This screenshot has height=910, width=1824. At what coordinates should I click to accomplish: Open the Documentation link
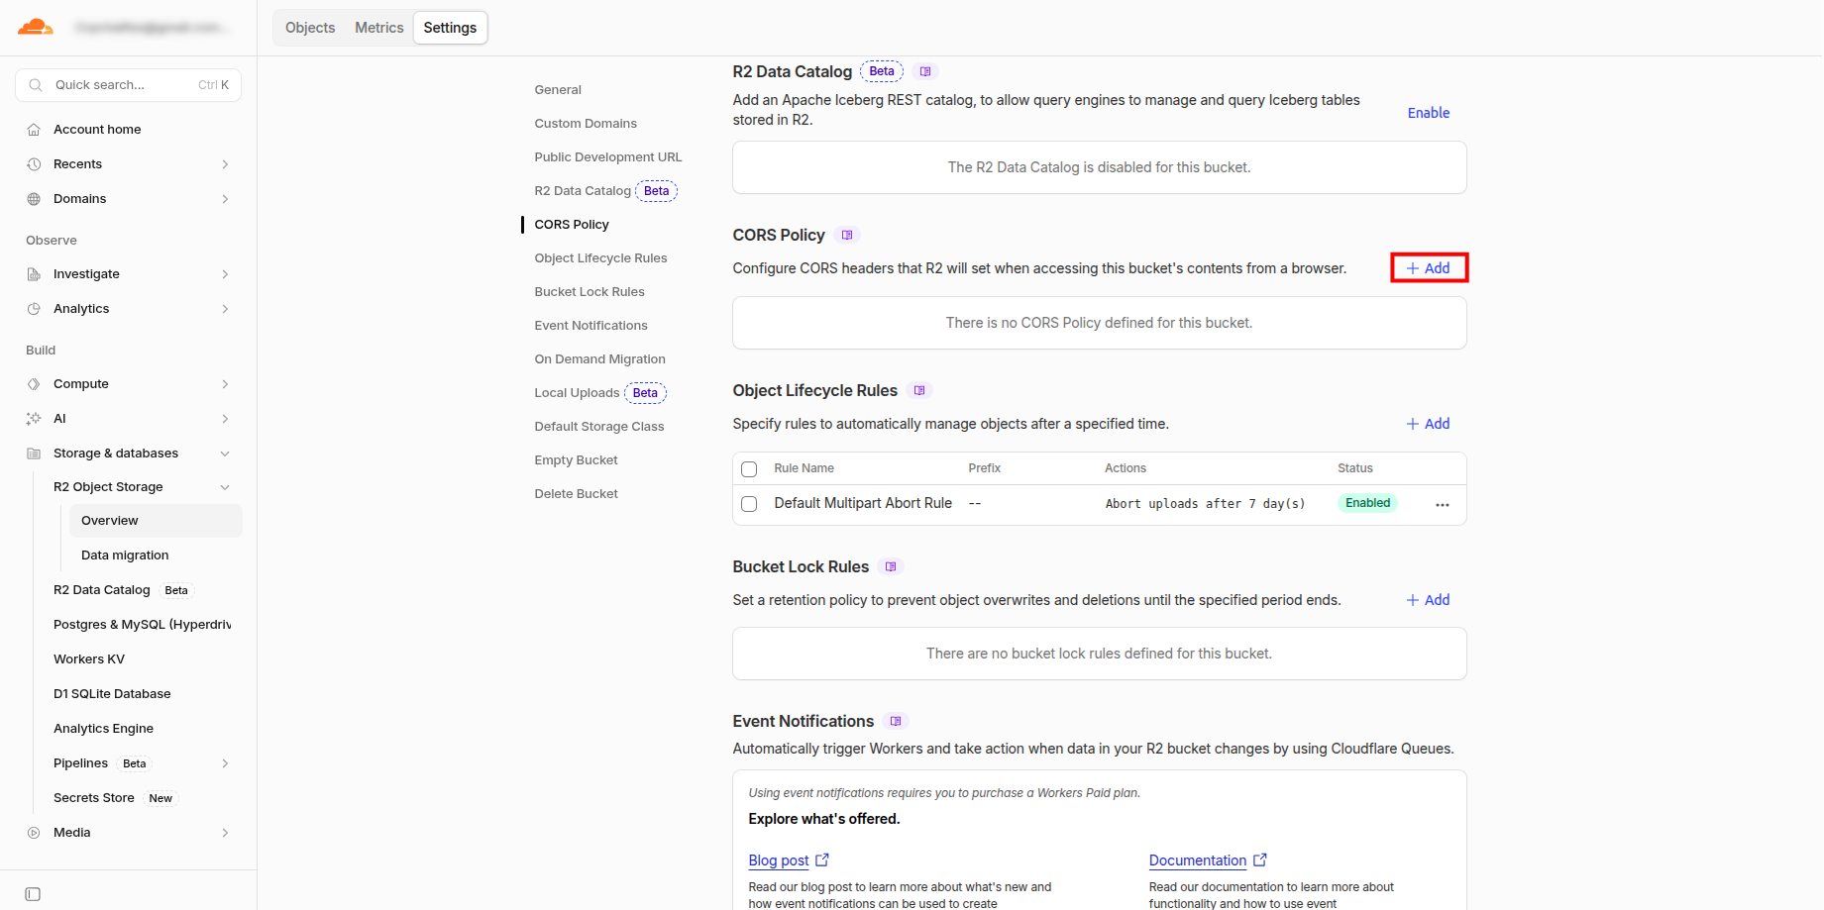[1198, 860]
